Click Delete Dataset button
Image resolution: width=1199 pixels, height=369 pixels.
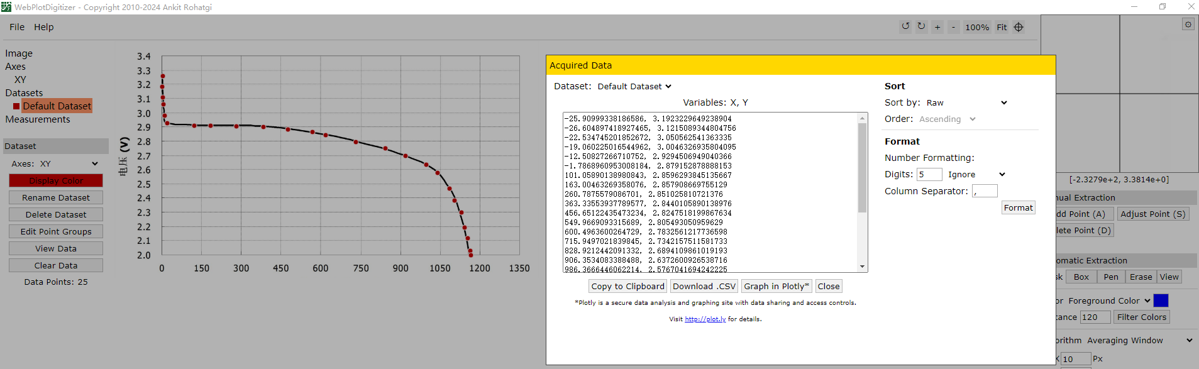pyautogui.click(x=56, y=214)
